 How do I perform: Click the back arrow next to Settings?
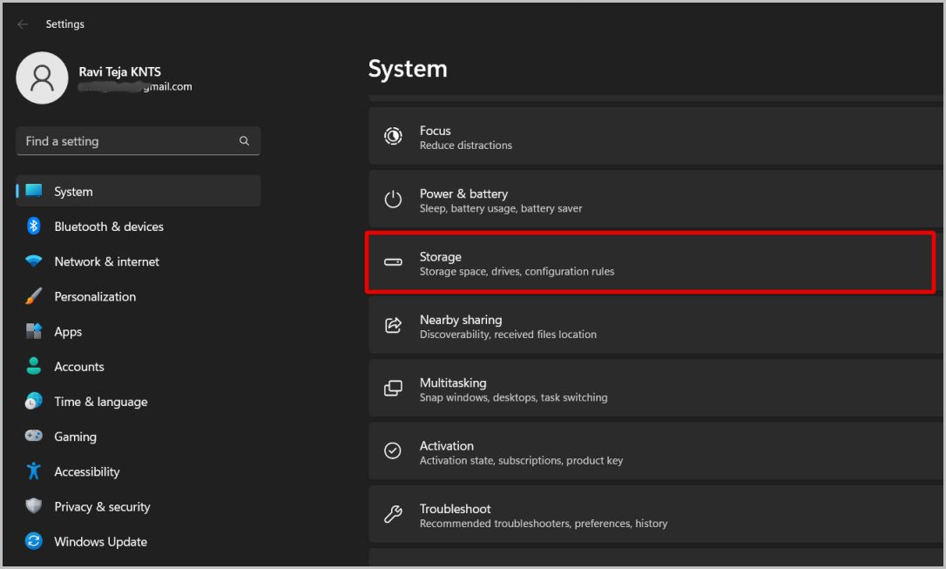coord(23,24)
